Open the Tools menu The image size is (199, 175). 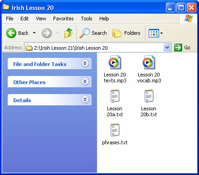click(x=87, y=19)
